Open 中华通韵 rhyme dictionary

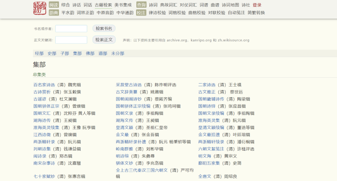(x=125, y=13)
